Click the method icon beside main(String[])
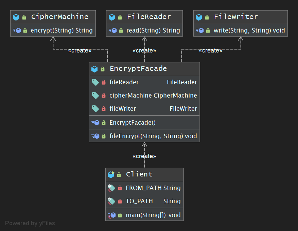 coord(112,215)
